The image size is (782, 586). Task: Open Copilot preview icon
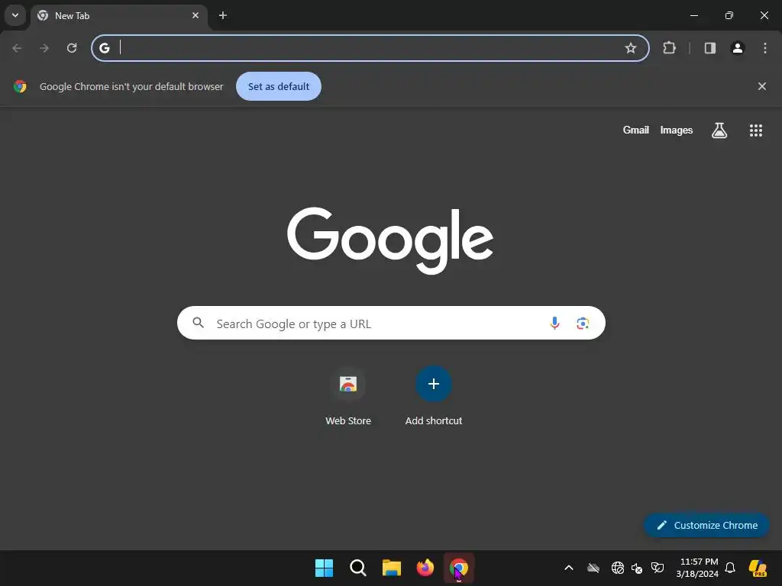[x=758, y=568]
